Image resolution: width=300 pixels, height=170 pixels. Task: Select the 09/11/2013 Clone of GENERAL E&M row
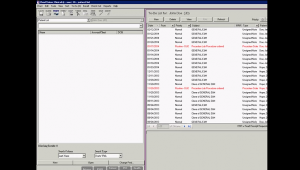[207, 101]
